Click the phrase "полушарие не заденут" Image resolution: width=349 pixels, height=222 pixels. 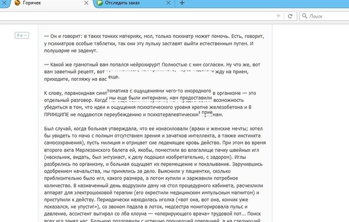pos(70,51)
